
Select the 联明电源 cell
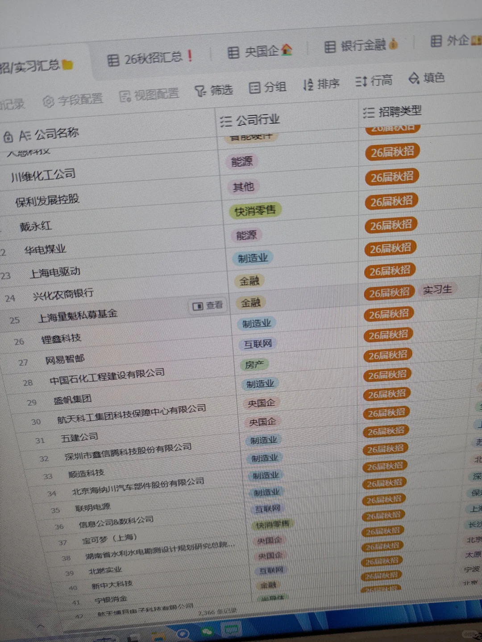93,507
